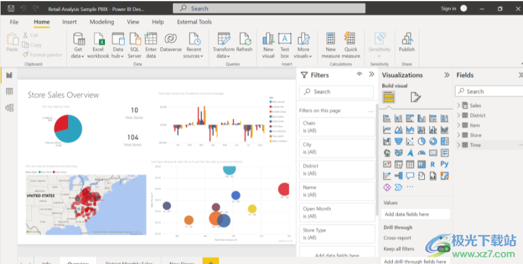Select the Slicer visual
Viewport: 523px width, 264px height.
pos(398,164)
